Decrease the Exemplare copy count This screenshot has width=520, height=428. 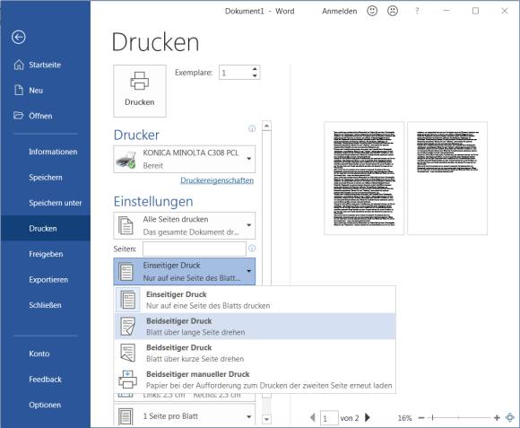point(255,76)
